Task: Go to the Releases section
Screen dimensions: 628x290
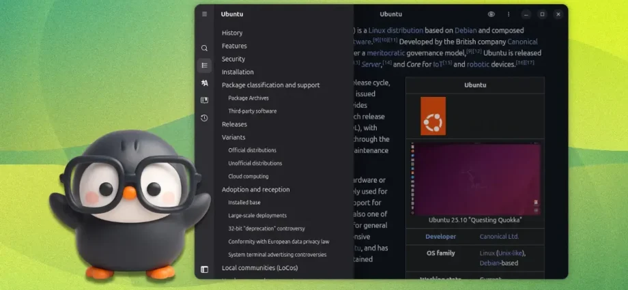Action: click(234, 124)
